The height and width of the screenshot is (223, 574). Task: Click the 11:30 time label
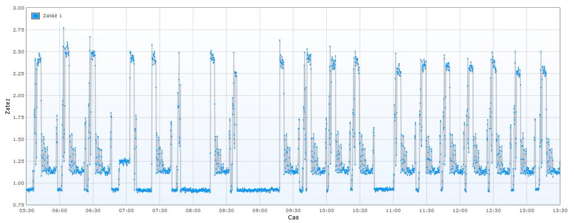[427, 211]
